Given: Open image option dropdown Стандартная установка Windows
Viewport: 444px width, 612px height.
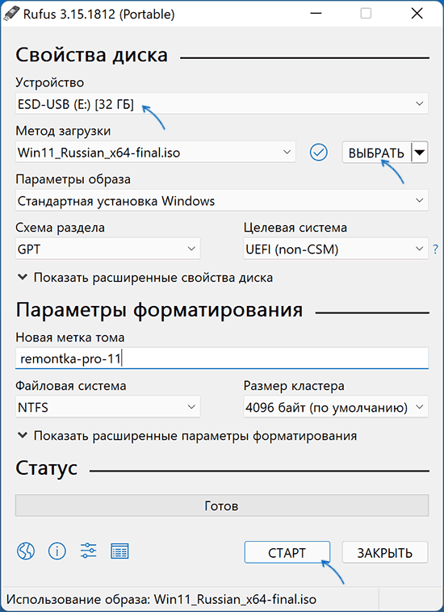Looking at the screenshot, I should [222, 200].
